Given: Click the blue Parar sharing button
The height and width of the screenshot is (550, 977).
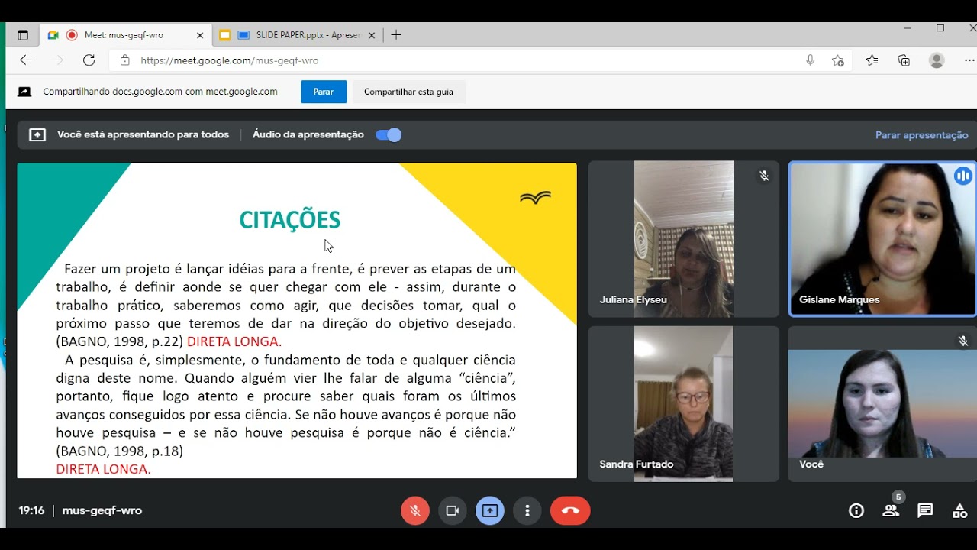Looking at the screenshot, I should click(x=324, y=92).
